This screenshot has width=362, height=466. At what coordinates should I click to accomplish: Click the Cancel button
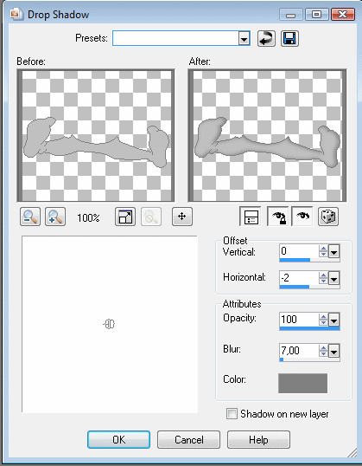[x=189, y=439]
